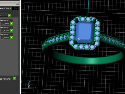
Task: Select the 0,09tw weight value
Action: pyautogui.click(x=5, y=23)
